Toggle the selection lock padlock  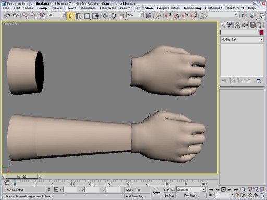(49, 190)
